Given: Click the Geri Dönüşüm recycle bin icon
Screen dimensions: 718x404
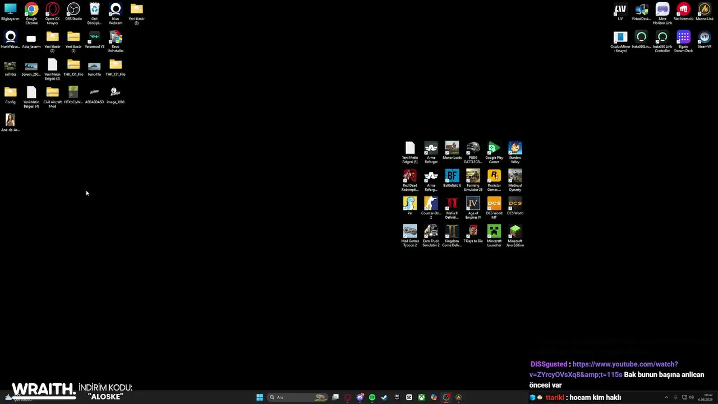Looking at the screenshot, I should click(x=94, y=13).
